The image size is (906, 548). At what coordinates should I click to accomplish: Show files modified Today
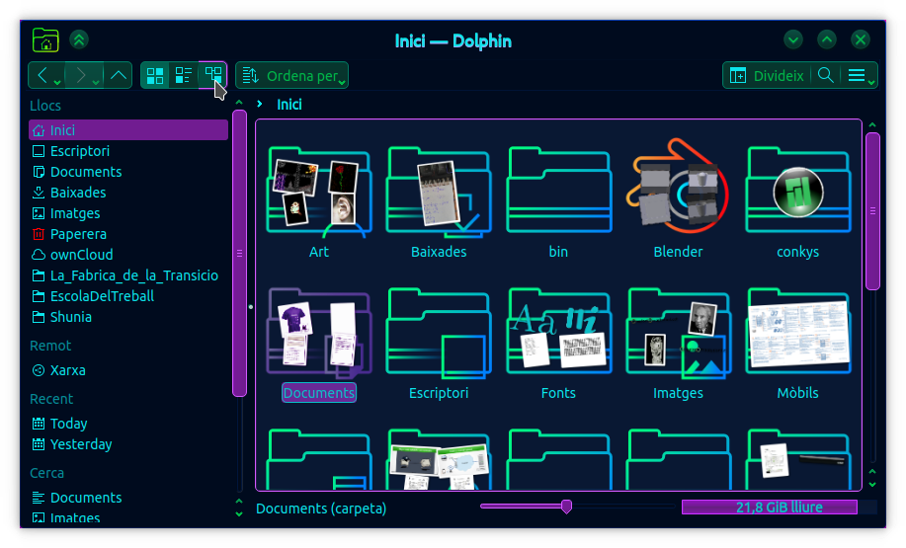pyautogui.click(x=128, y=424)
